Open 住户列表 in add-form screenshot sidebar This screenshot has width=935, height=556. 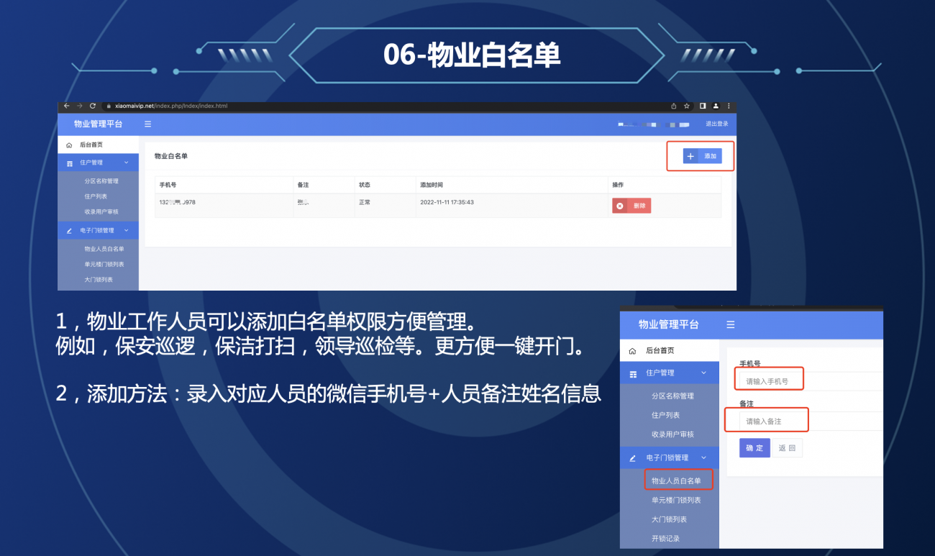[x=666, y=415]
